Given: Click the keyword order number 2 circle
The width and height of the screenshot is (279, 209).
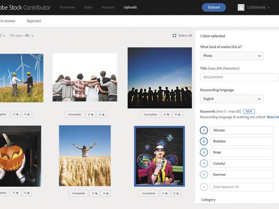Looking at the screenshot, I should [204, 141].
